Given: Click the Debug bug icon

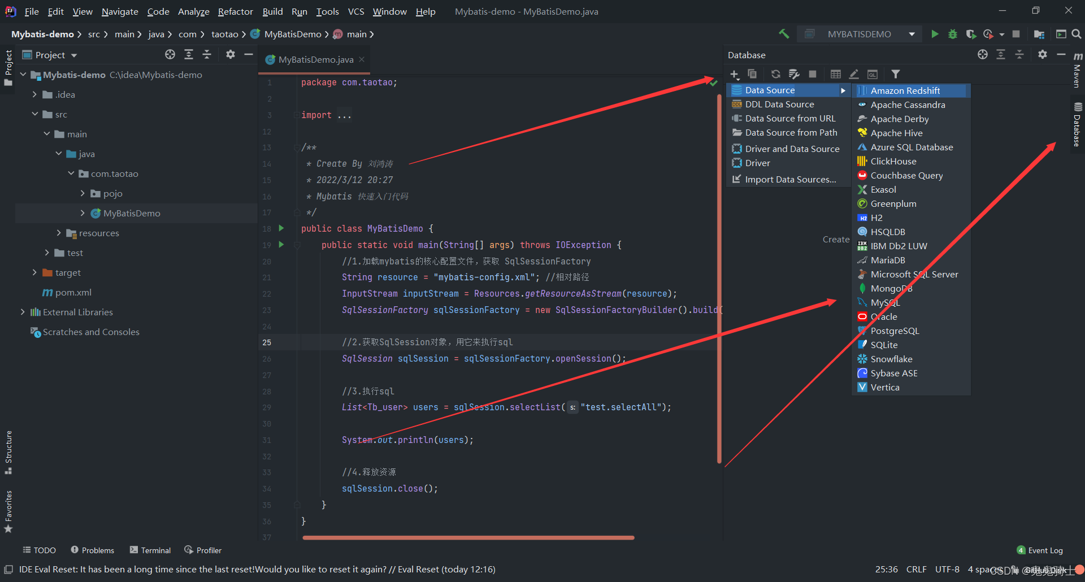Looking at the screenshot, I should pos(953,34).
